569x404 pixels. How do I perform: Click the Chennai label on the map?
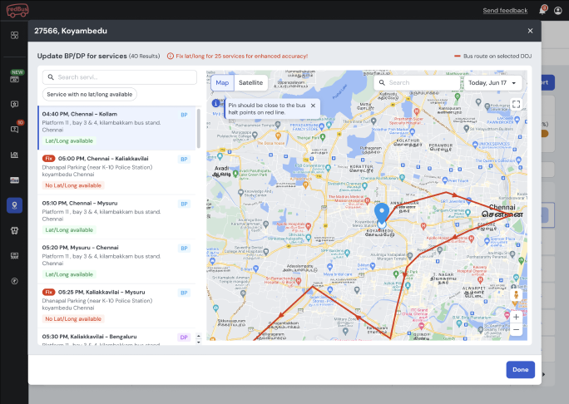pos(502,207)
